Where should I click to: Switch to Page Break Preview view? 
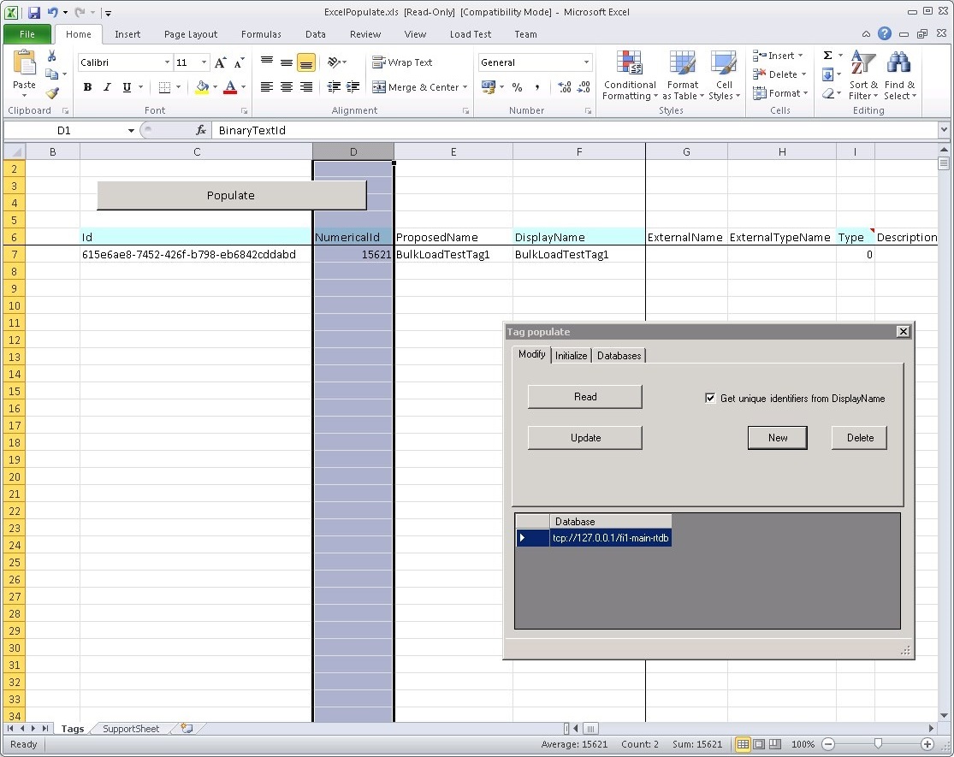coord(774,744)
